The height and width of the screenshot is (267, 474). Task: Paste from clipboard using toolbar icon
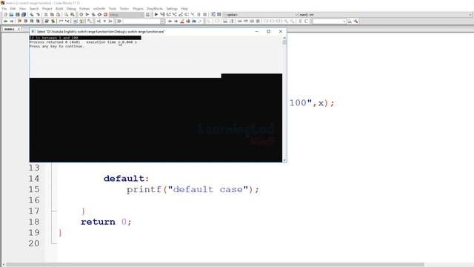tap(58, 15)
